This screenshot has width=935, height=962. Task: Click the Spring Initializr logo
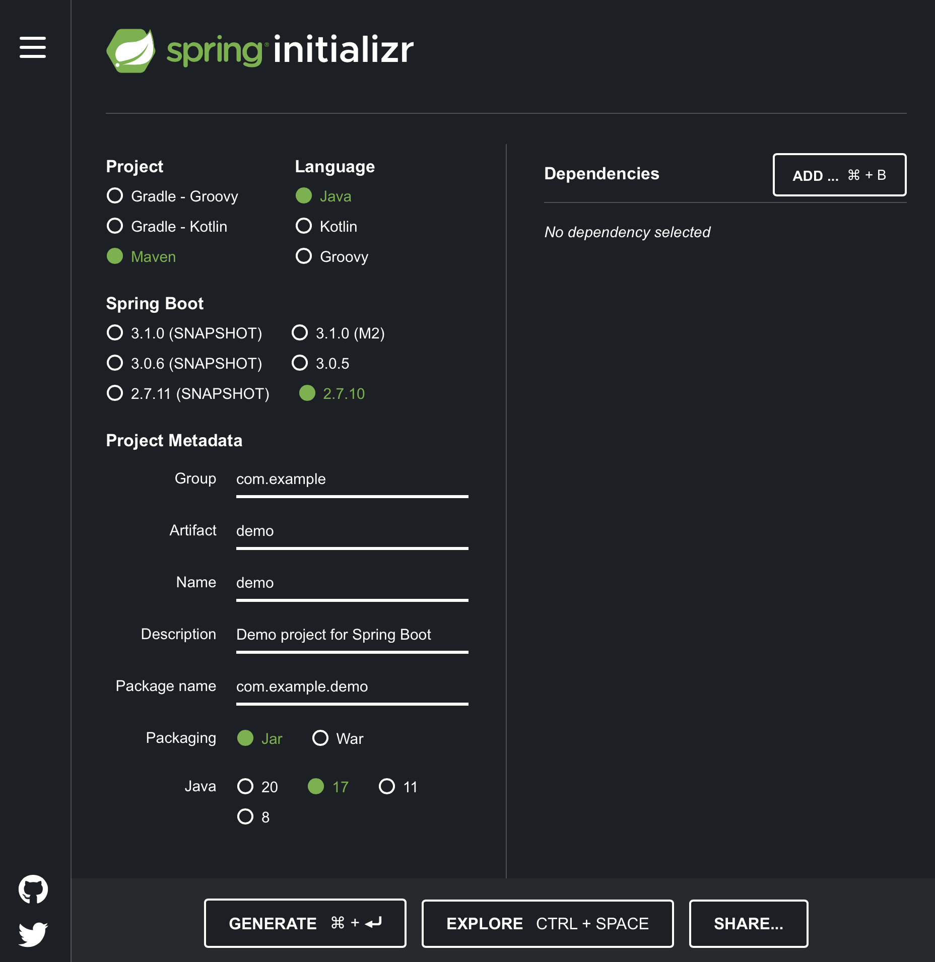coord(260,50)
